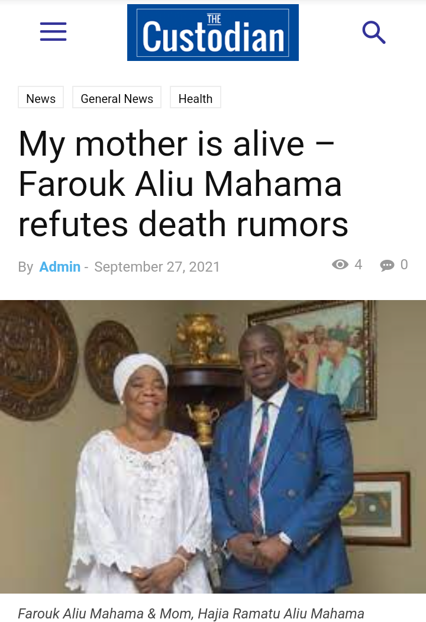The image size is (426, 622).
Task: Open comments via the speech bubble icon
Action: tap(387, 265)
